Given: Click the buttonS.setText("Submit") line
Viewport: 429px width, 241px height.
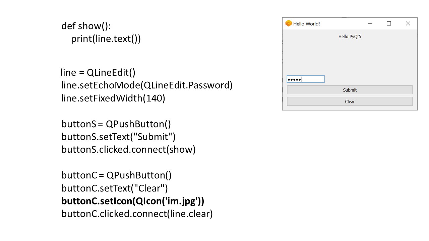Looking at the screenshot, I should tap(118, 137).
